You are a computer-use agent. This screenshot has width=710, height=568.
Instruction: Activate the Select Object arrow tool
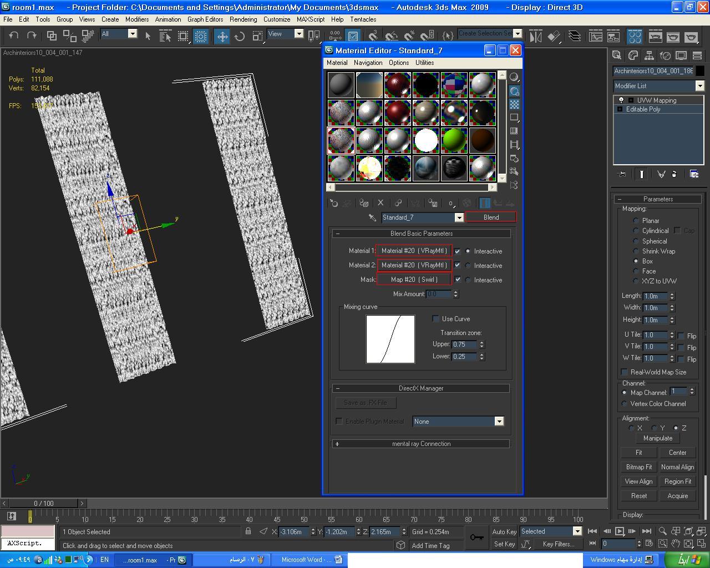point(148,36)
